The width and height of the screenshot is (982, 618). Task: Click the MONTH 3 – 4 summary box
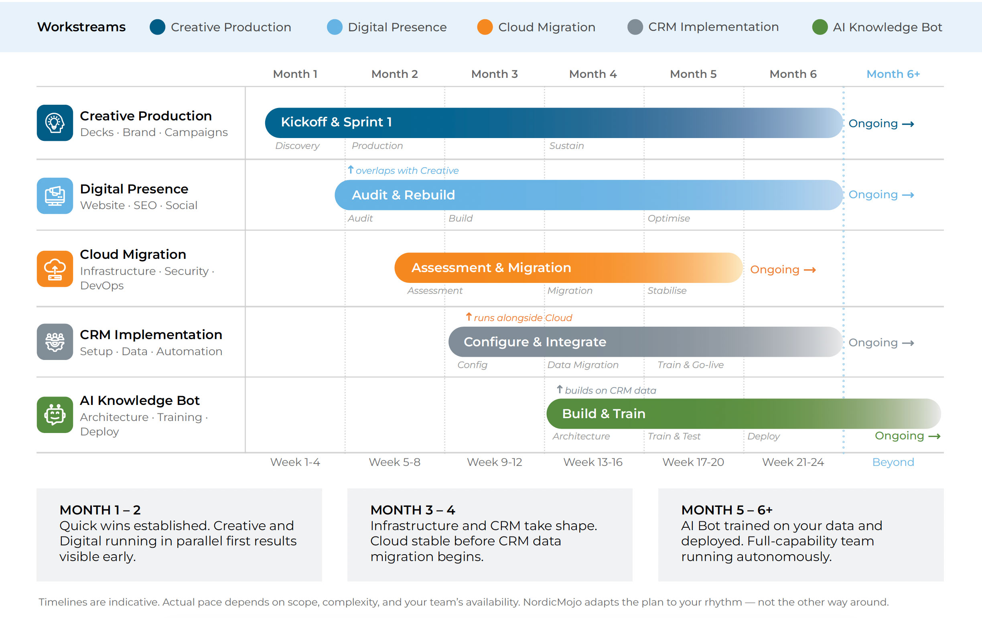point(489,535)
